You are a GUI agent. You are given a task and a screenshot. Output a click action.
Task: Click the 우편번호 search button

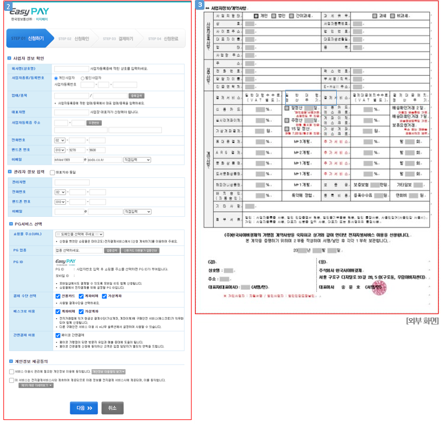tap(94, 123)
